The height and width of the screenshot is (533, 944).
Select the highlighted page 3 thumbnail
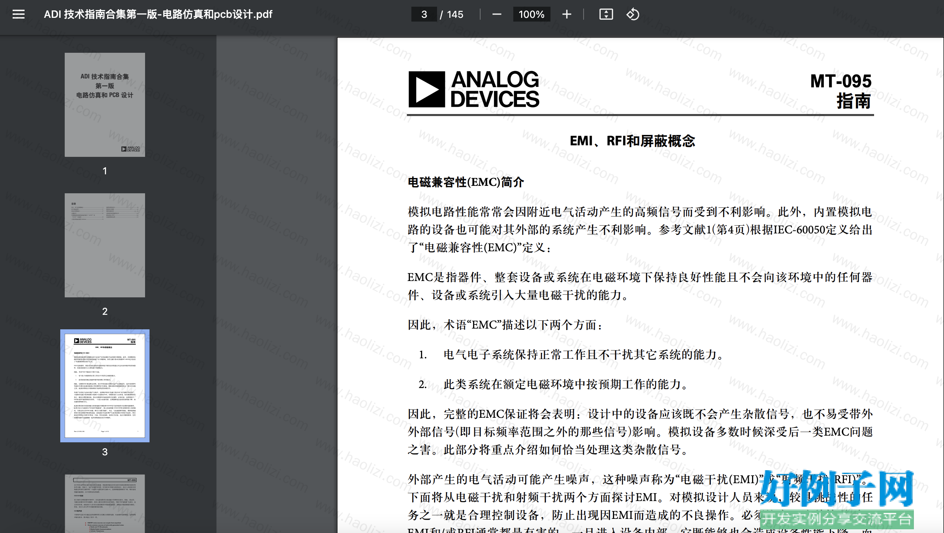click(105, 385)
